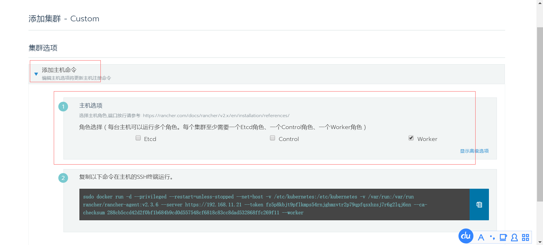This screenshot has width=543, height=245.
Task: Open the IME user account icon
Action: 514,237
